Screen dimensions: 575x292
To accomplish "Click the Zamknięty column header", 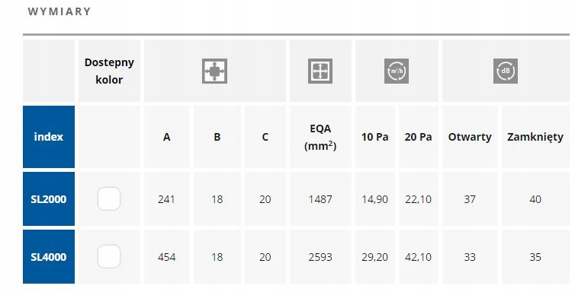I will coord(535,137).
